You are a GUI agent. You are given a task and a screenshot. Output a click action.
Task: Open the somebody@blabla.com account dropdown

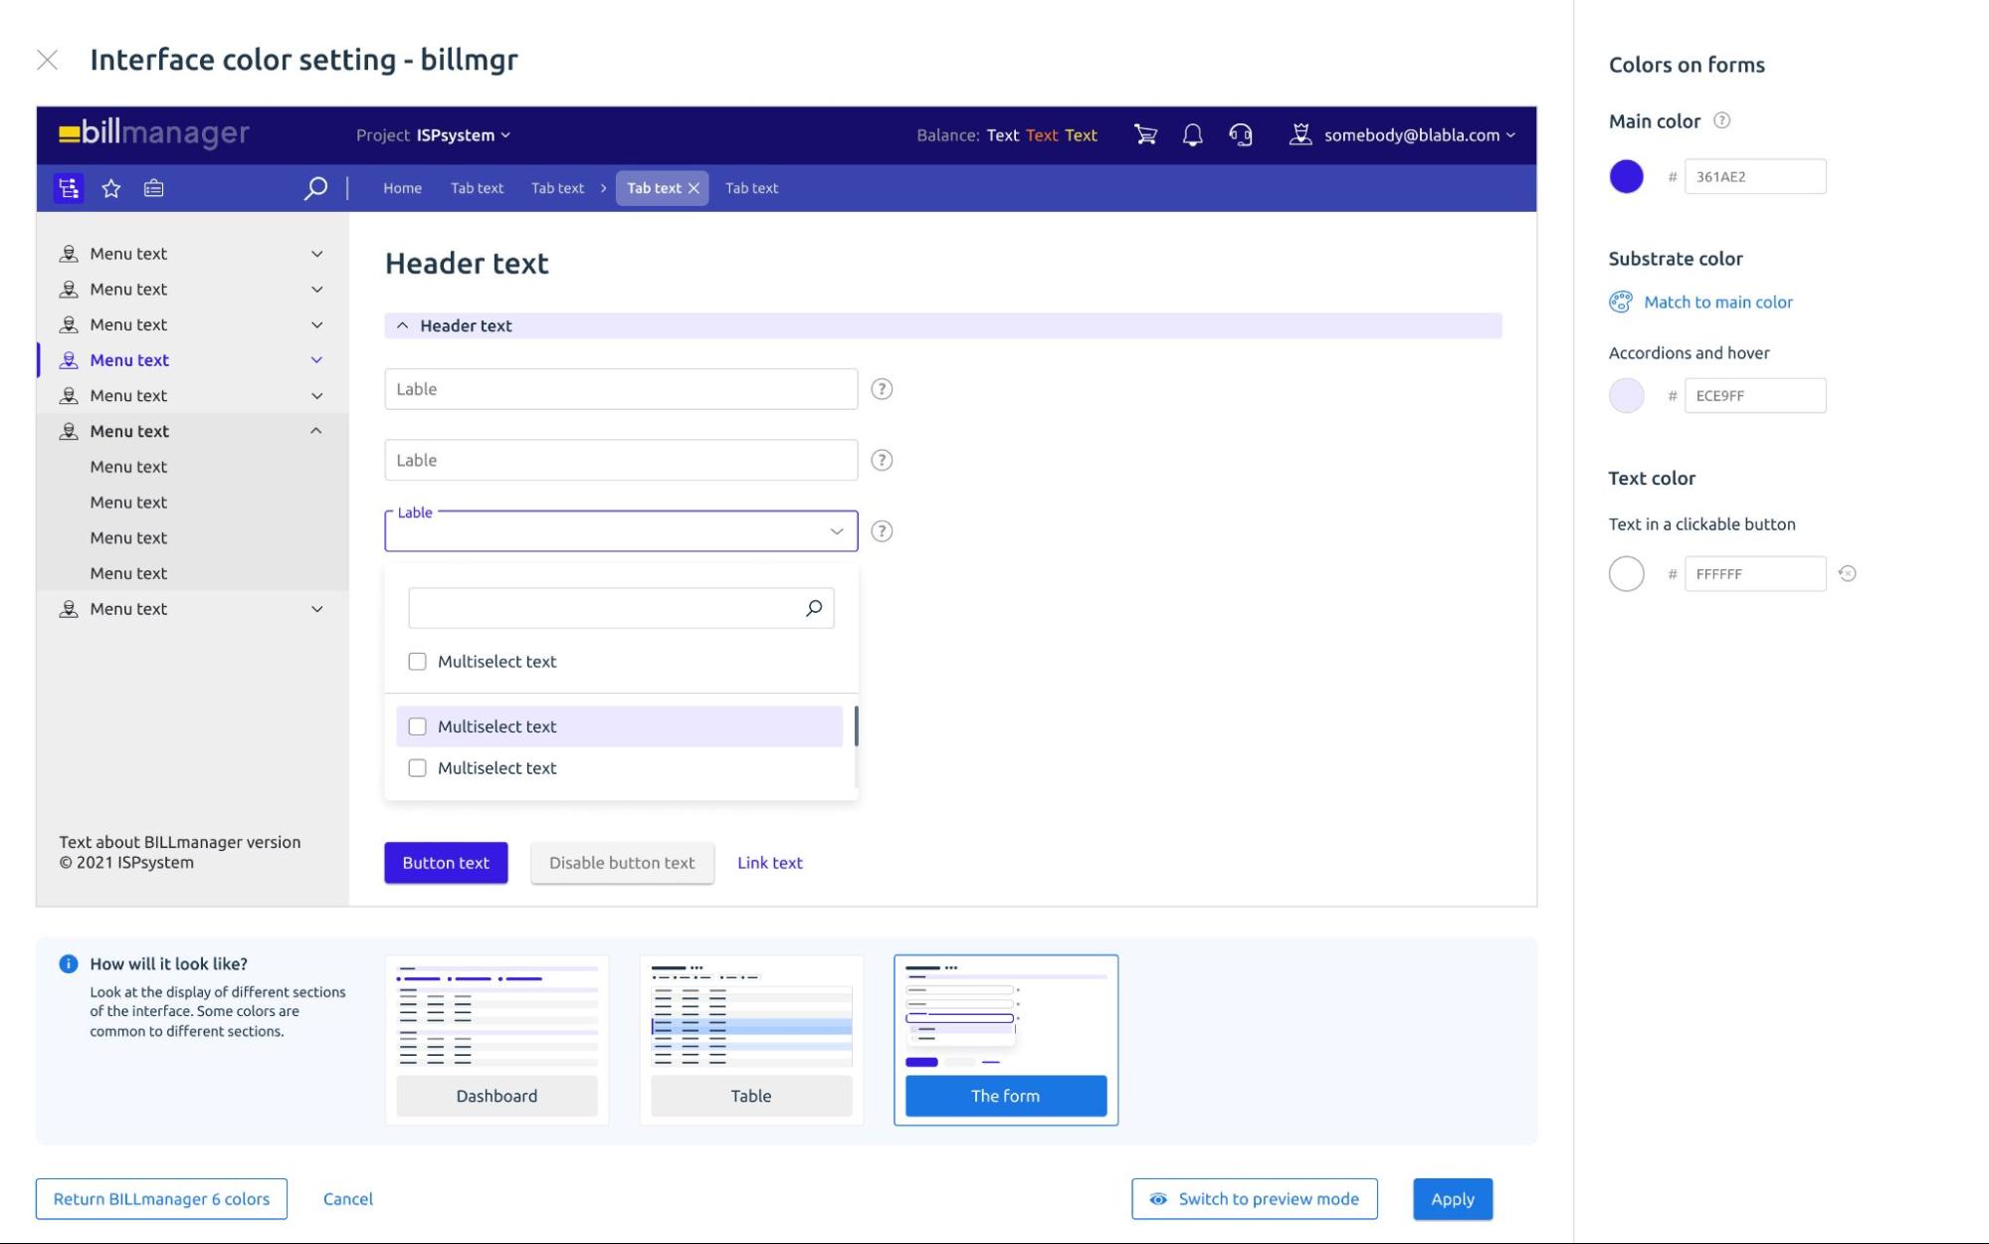coord(1419,135)
